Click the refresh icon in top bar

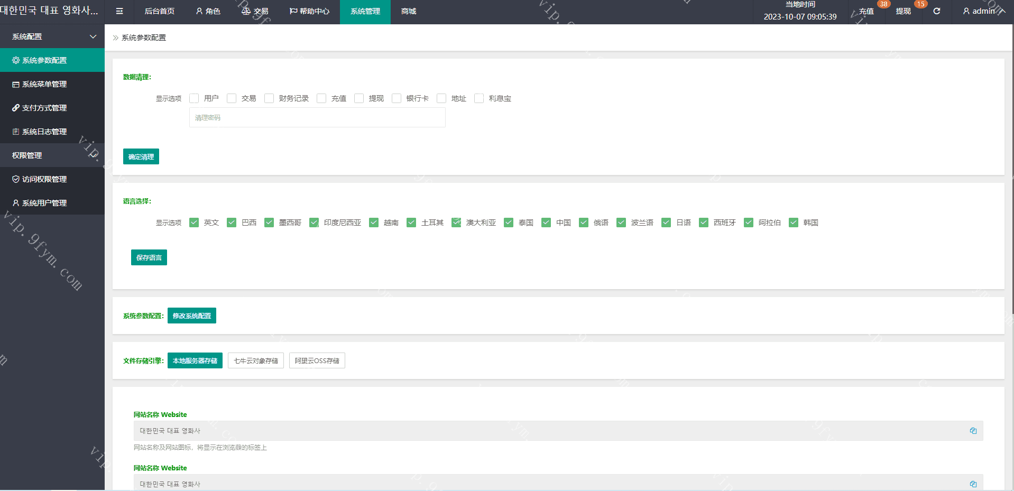(x=936, y=11)
